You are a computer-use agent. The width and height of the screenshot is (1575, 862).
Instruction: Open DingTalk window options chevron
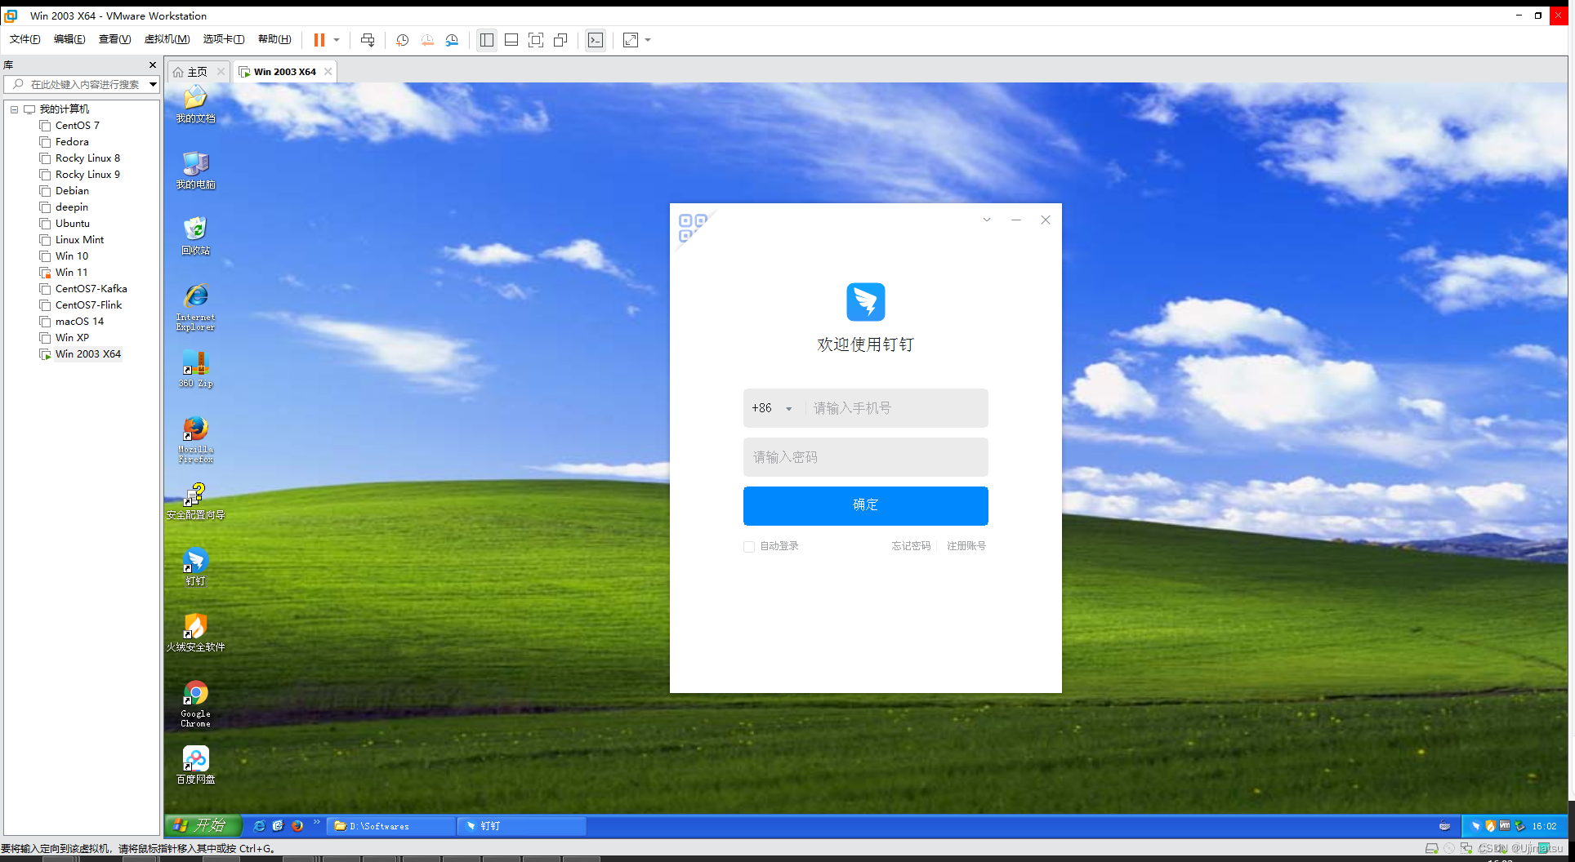[x=987, y=220]
